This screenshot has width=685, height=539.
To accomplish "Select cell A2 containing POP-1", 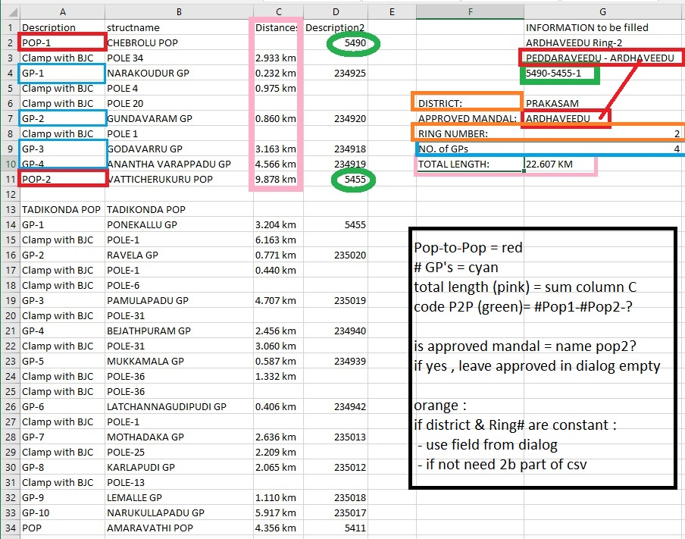I will point(62,43).
